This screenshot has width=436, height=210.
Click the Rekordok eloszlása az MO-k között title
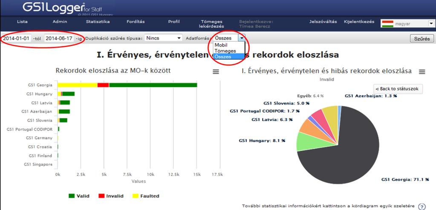point(113,71)
